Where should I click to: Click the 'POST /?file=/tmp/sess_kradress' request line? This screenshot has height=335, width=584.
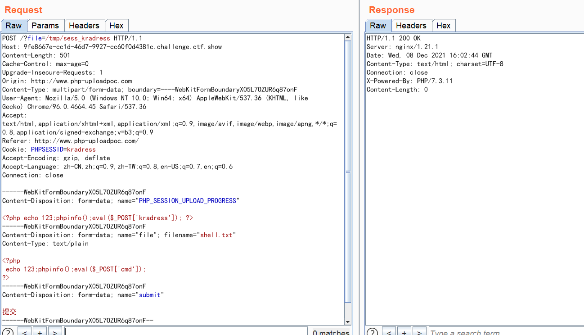(x=72, y=38)
